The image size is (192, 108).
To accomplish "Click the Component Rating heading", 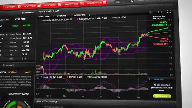I will point(19,94).
